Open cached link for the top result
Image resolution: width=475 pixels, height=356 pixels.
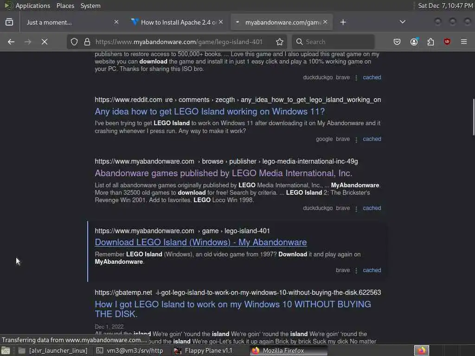pyautogui.click(x=372, y=77)
